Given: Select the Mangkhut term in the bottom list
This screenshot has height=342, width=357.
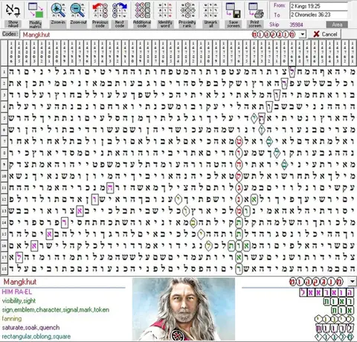Looking at the screenshot, I should tap(20, 282).
